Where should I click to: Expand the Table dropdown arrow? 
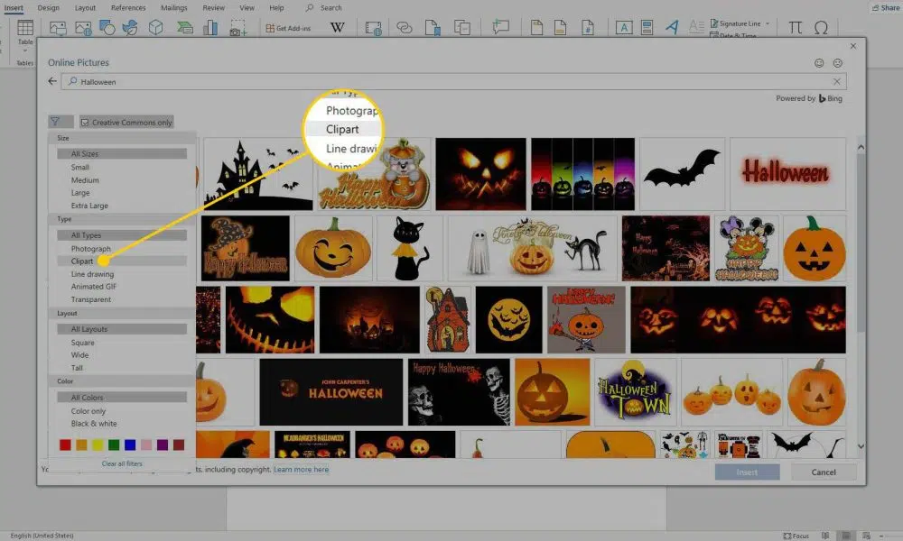pos(25,50)
